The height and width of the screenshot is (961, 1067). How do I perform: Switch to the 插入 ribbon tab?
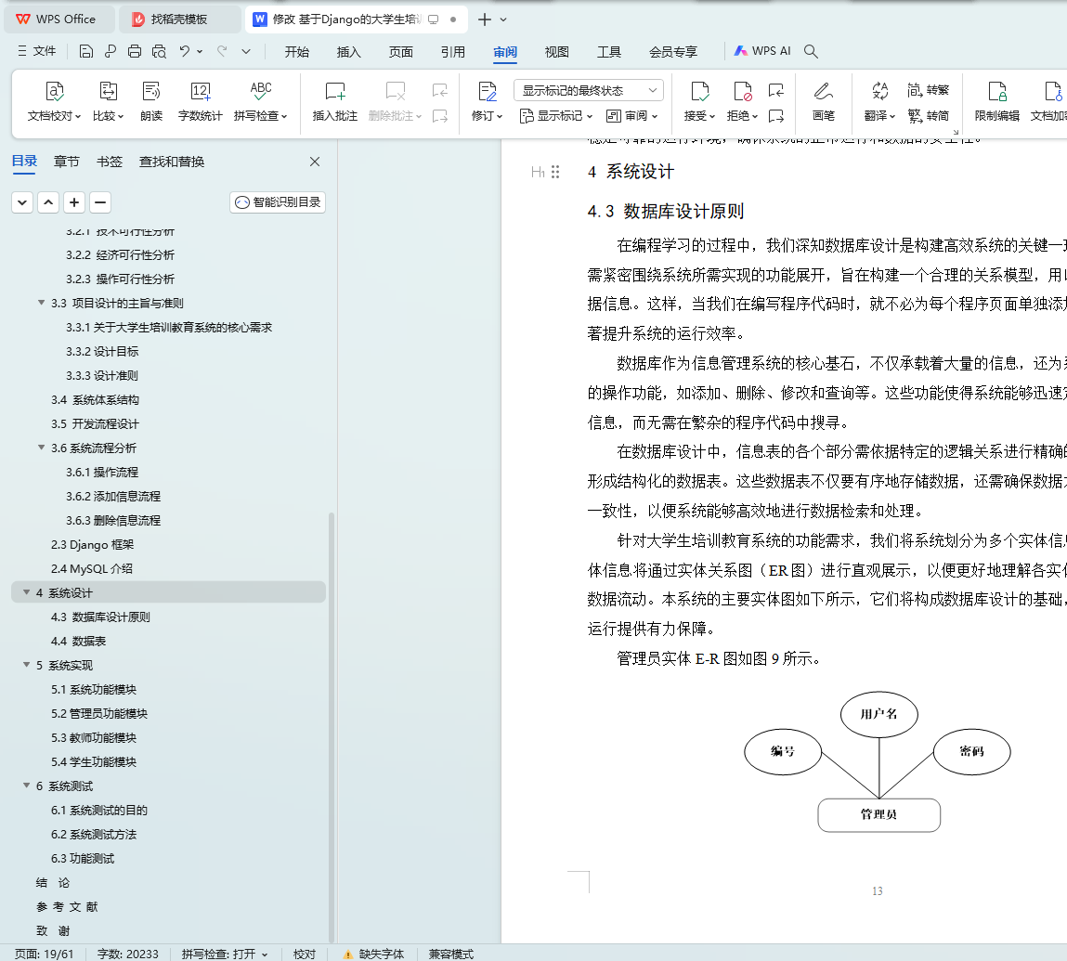[348, 52]
